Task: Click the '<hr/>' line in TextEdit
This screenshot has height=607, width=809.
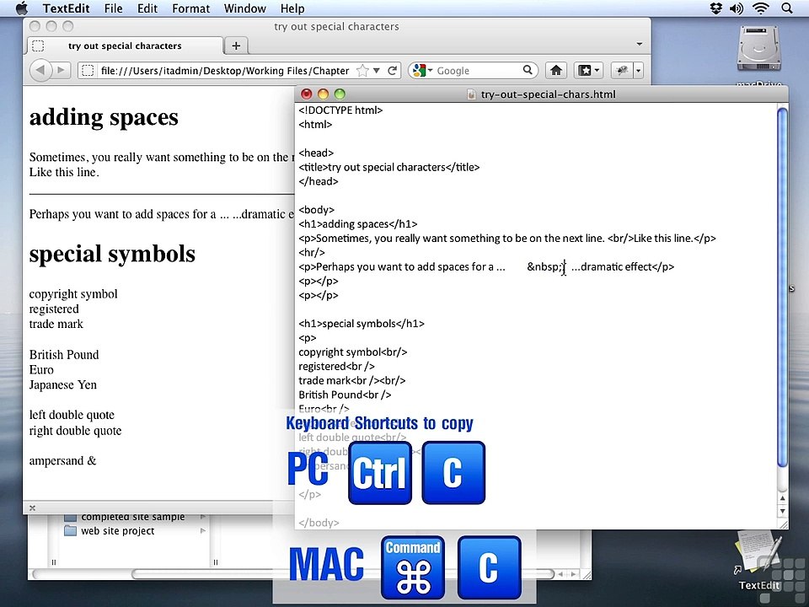Action: 312,252
